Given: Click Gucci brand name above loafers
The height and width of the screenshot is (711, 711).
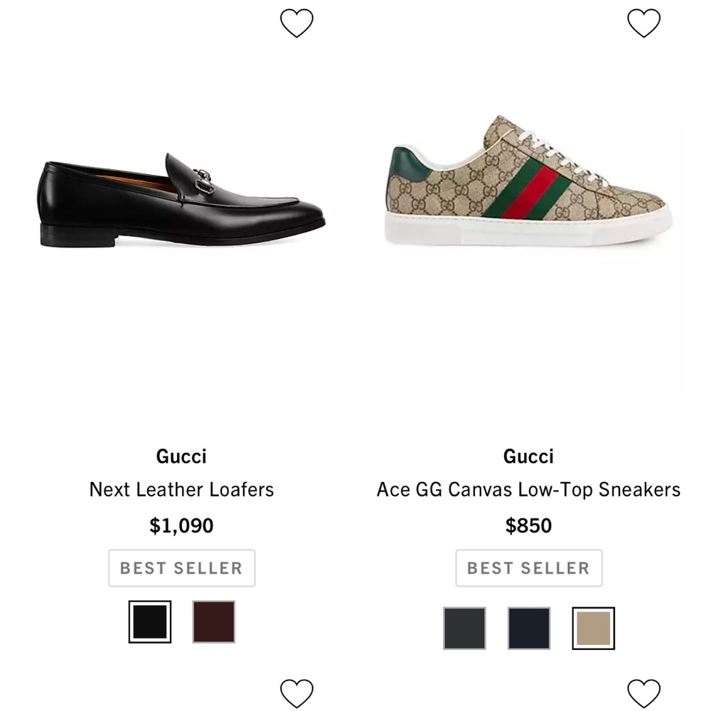Looking at the screenshot, I should (x=181, y=456).
